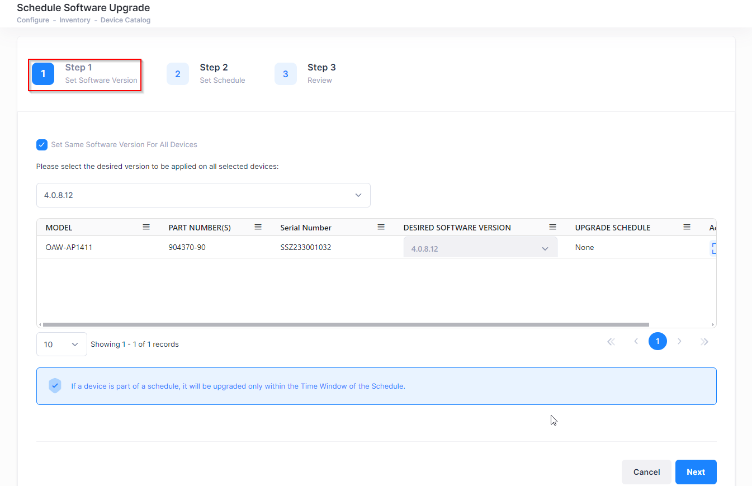Select Step 3 Review
The height and width of the screenshot is (486, 752).
coord(305,74)
